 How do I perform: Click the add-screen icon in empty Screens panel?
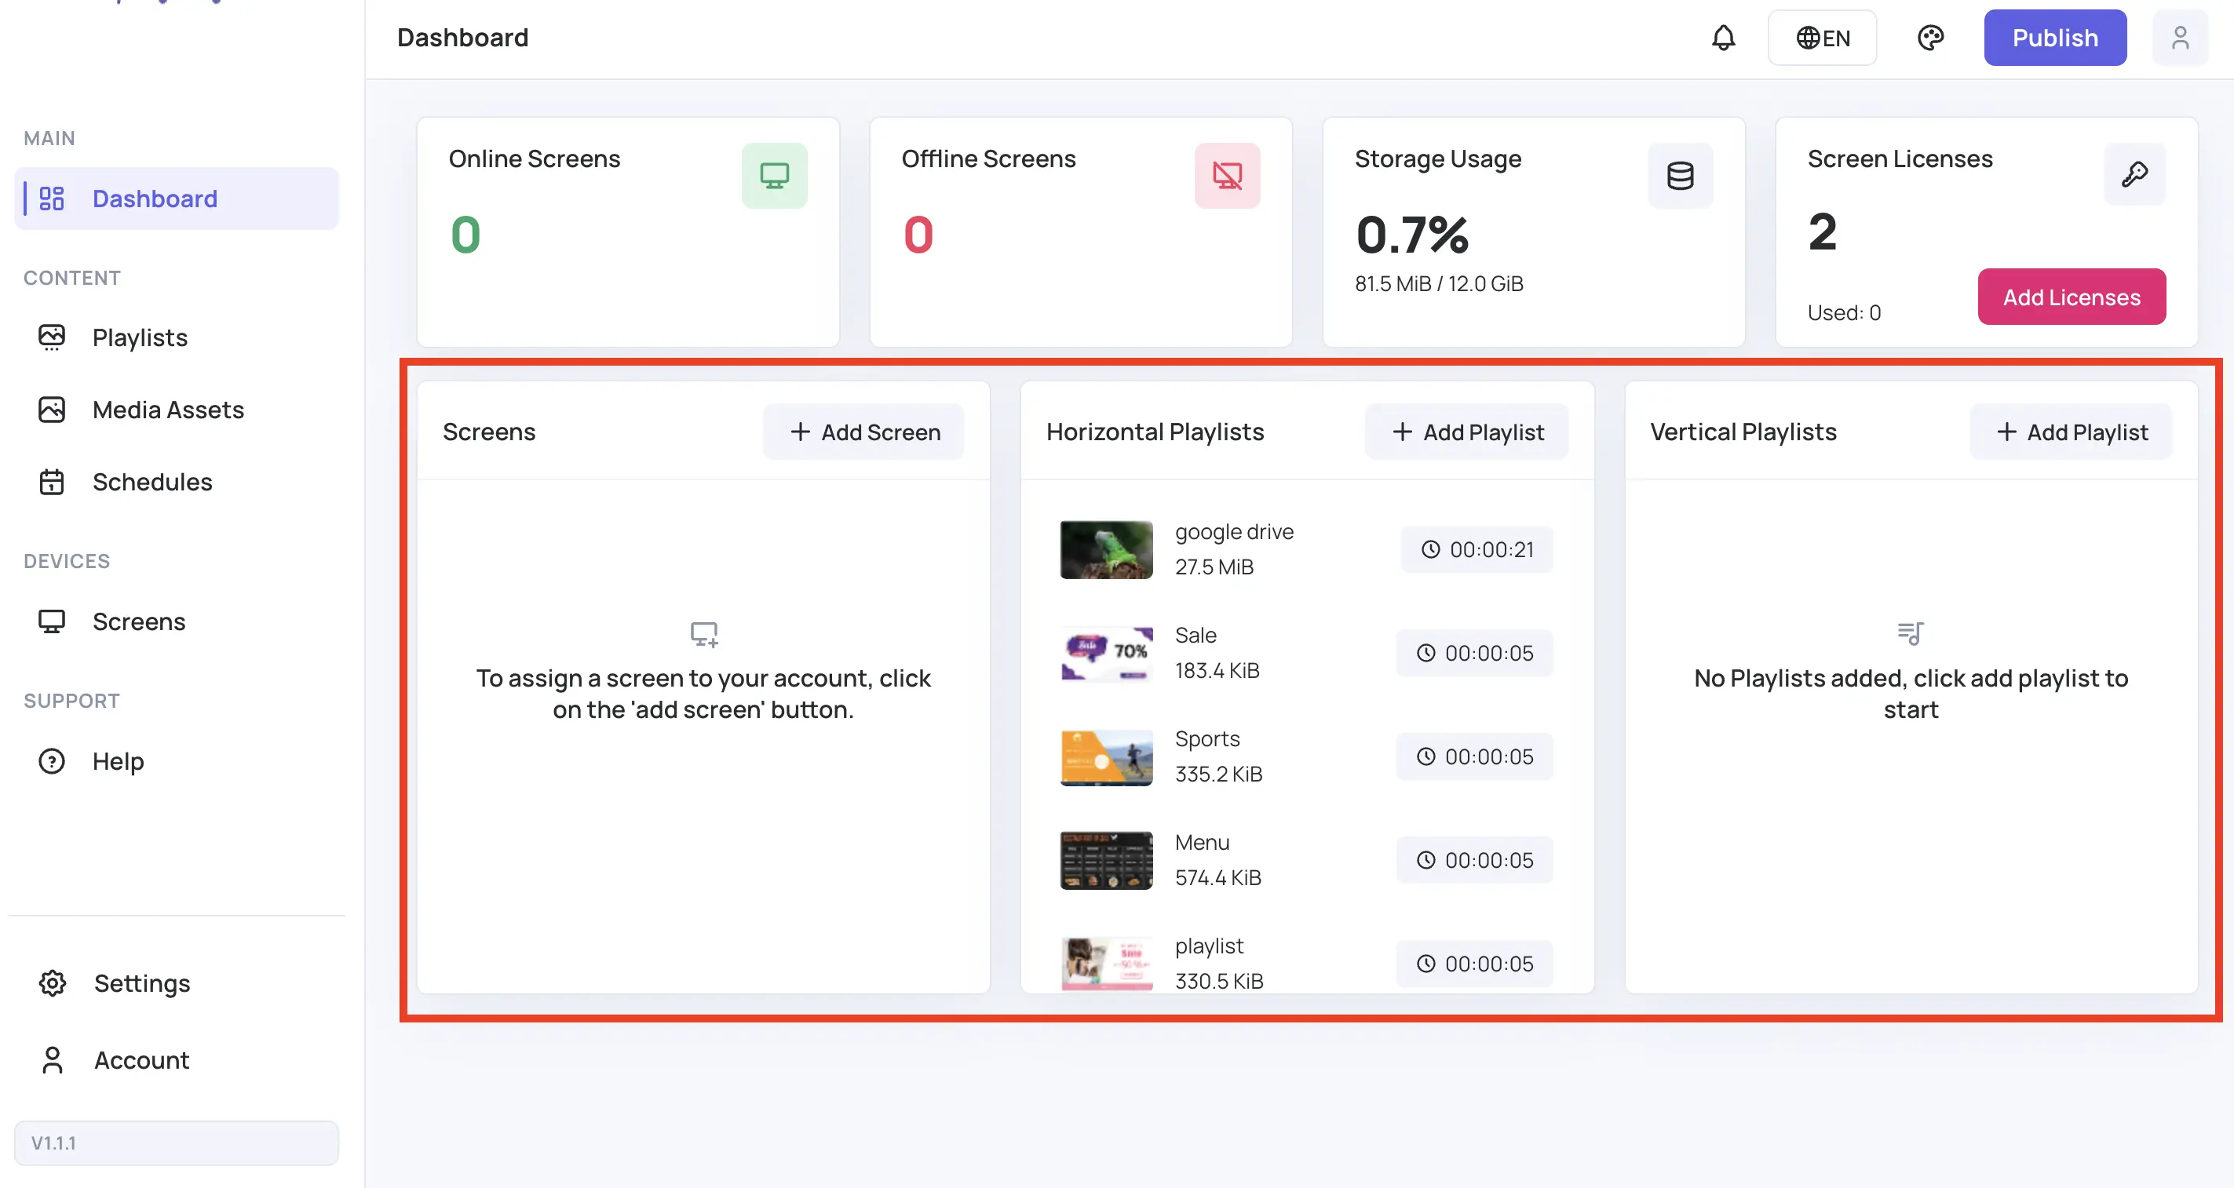coord(703,634)
